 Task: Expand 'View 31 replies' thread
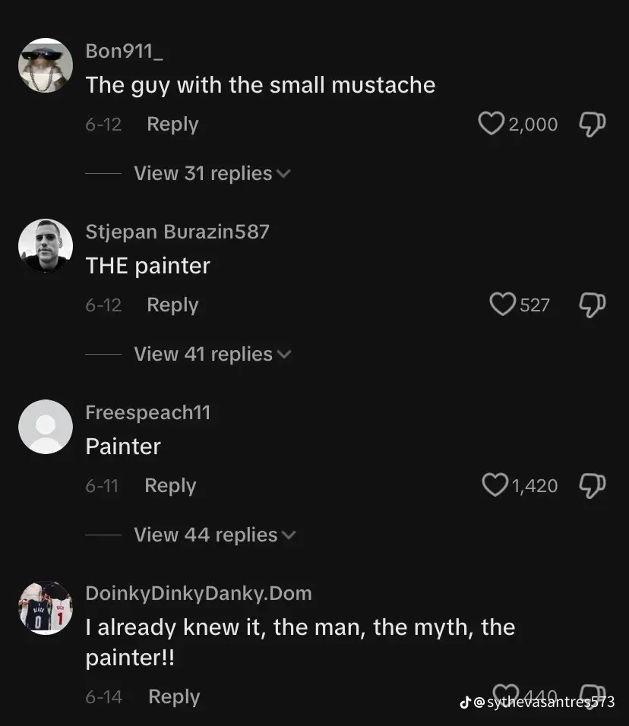point(212,173)
